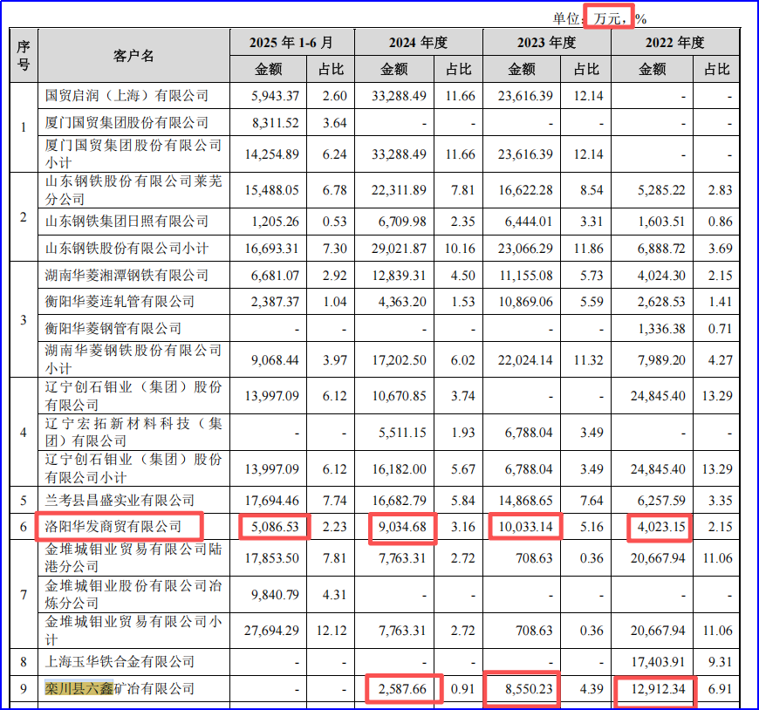Viewport: 759px width, 710px height.
Task: Select the amount 6,257.59
Action: pyautogui.click(x=661, y=501)
